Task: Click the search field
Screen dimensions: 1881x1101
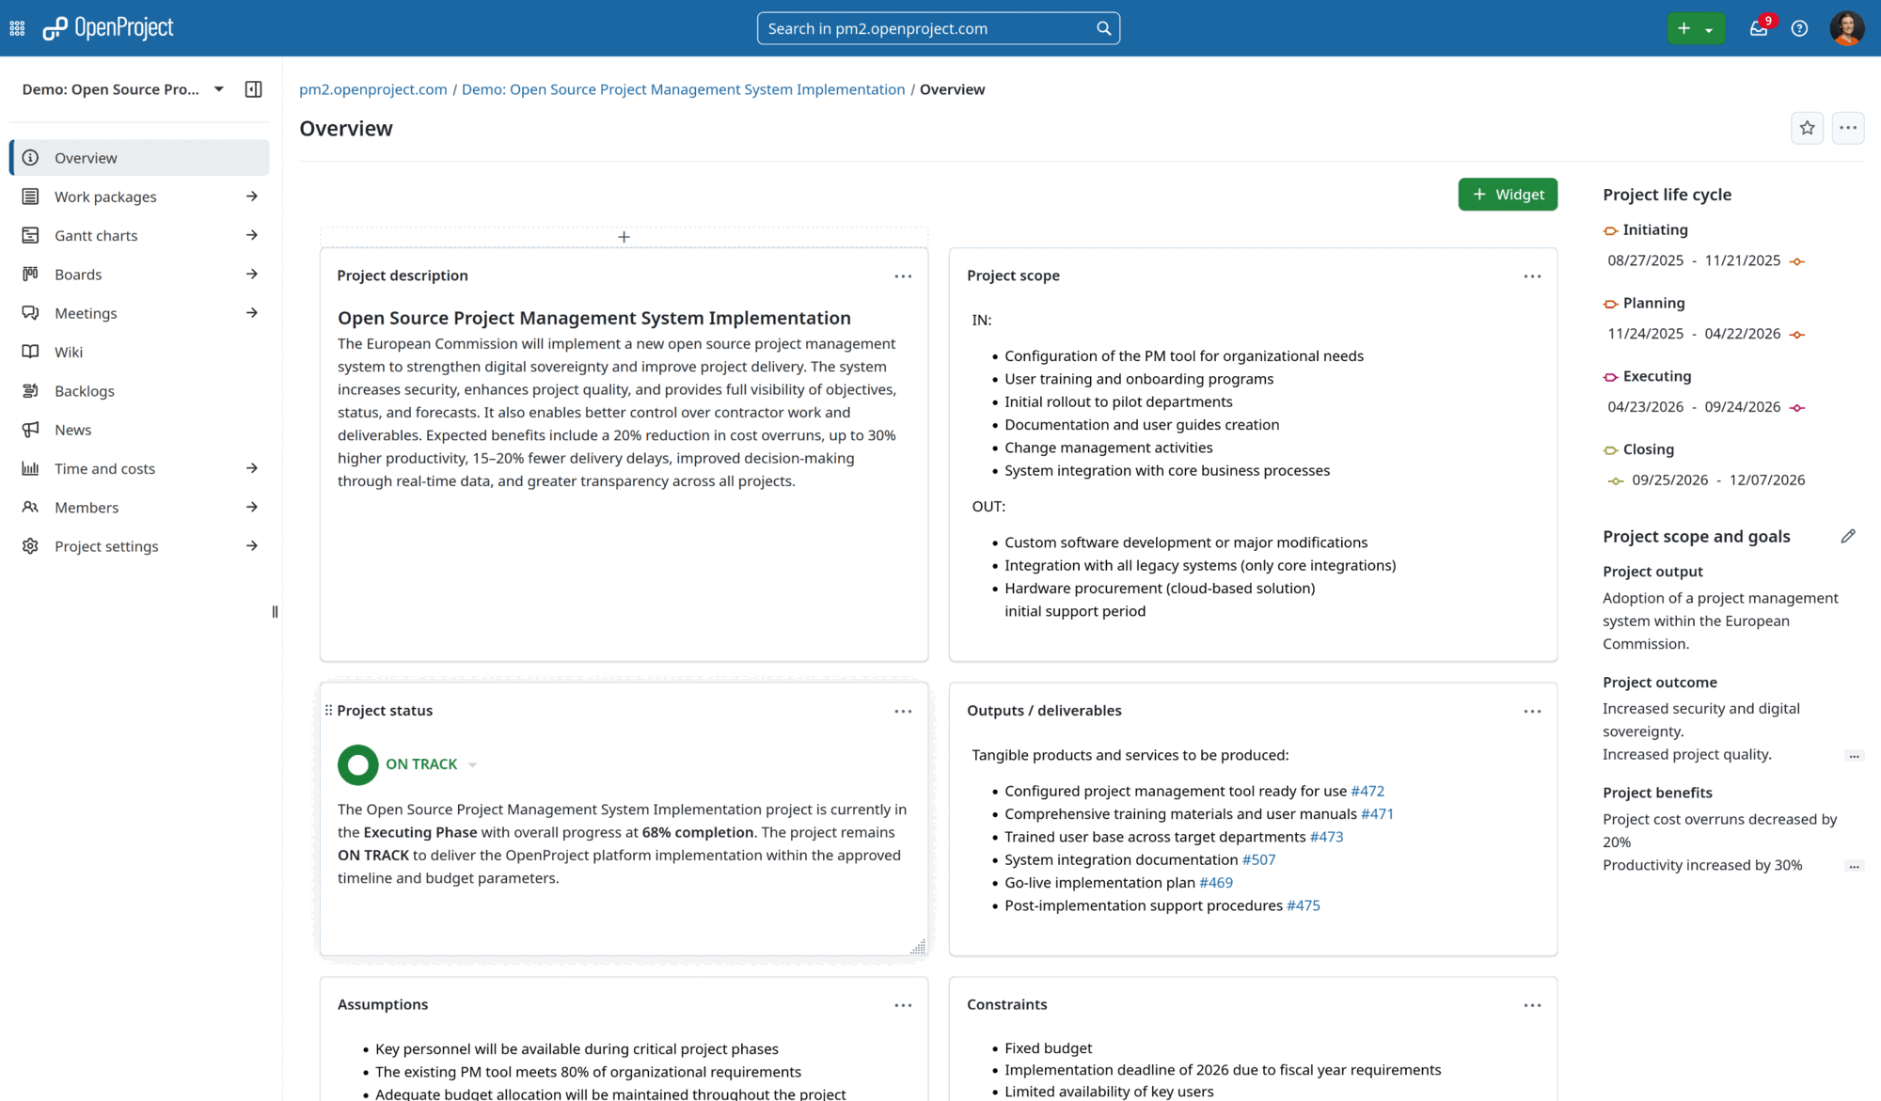Action: pyautogui.click(x=938, y=28)
